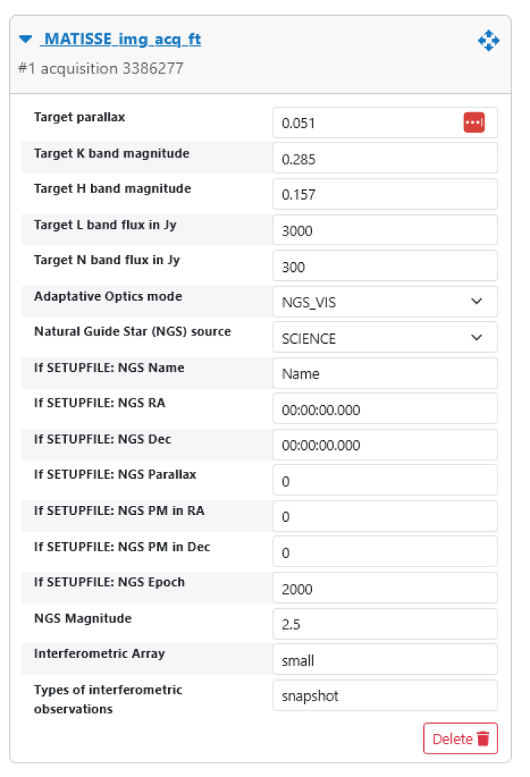The height and width of the screenshot is (777, 530).
Task: Focus the NGS Parallax field
Action: click(385, 481)
